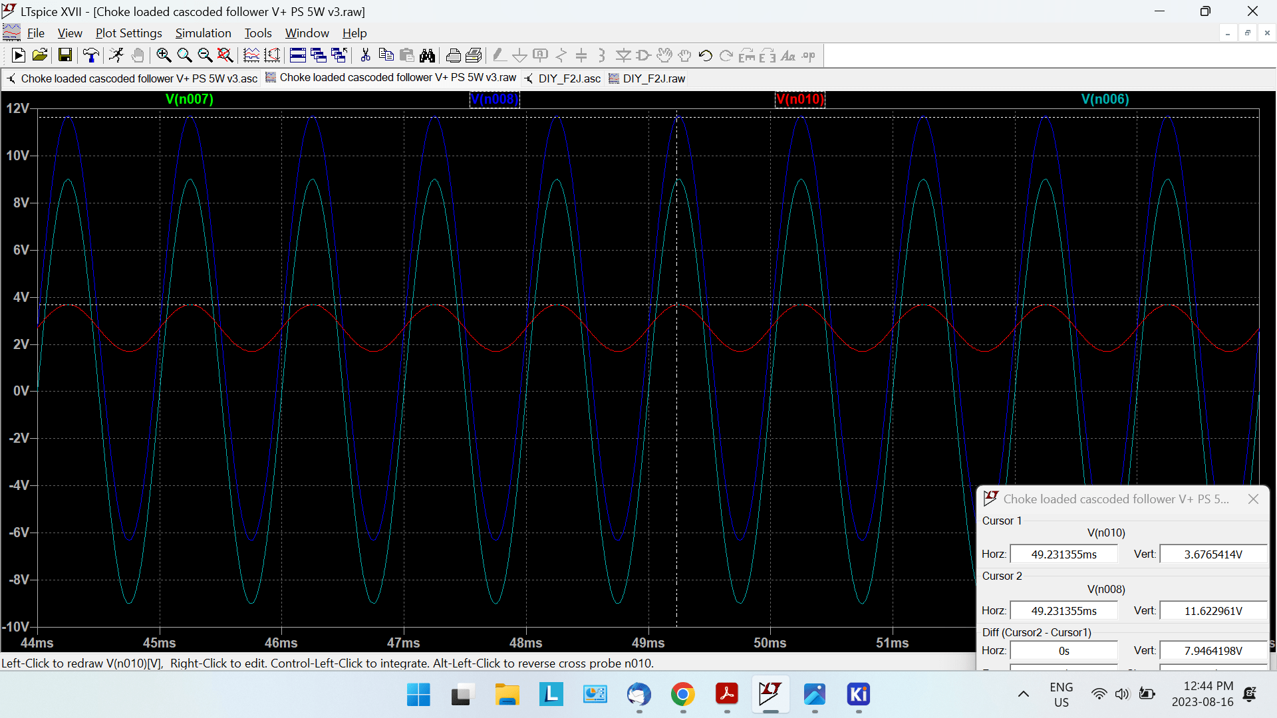Click the 12V vertical axis label

point(18,108)
